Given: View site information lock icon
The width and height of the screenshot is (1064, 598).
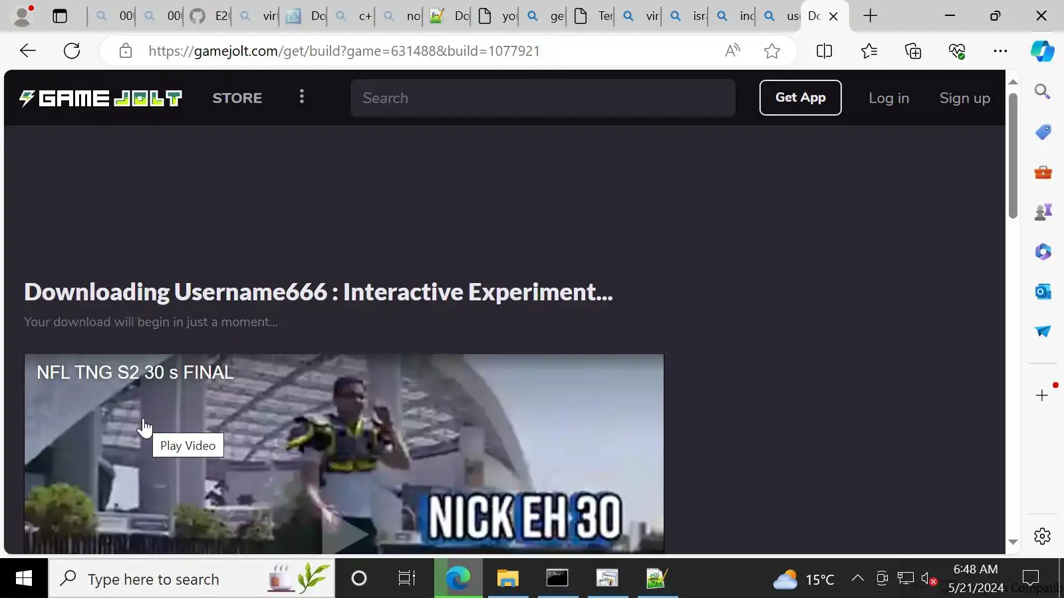Looking at the screenshot, I should [126, 50].
